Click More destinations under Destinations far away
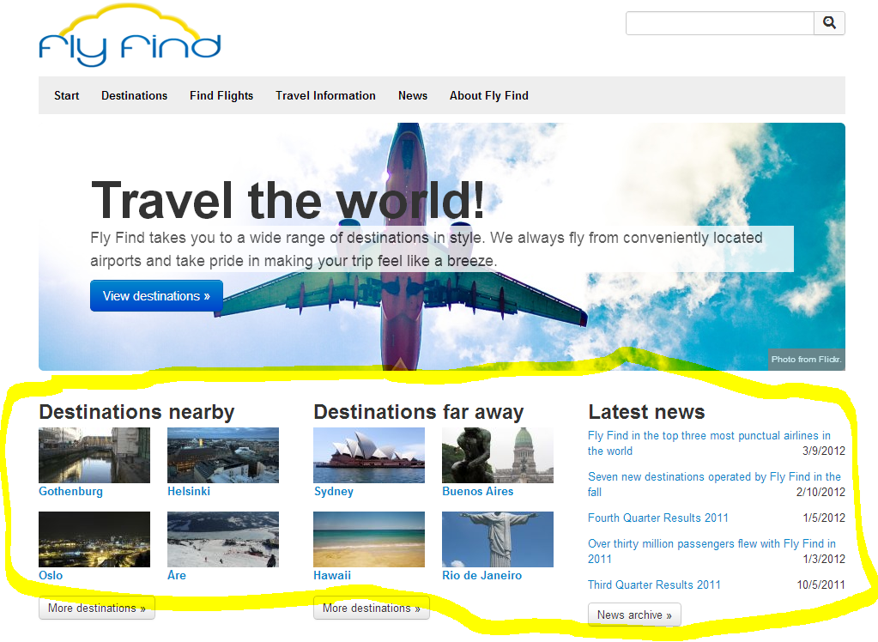Screen dimensions: 878x642 tap(372, 608)
